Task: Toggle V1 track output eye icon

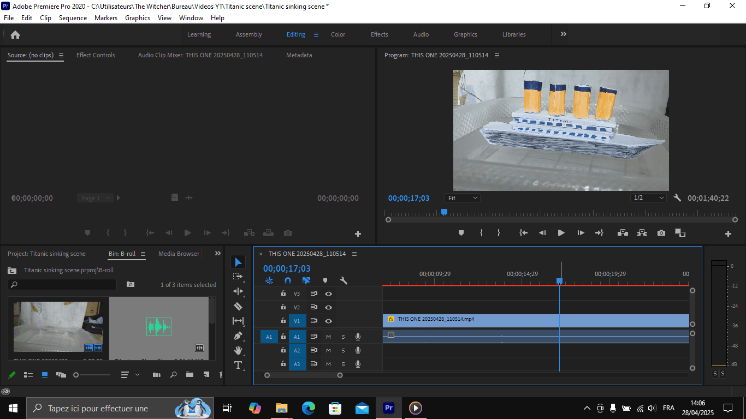Action: (x=329, y=321)
